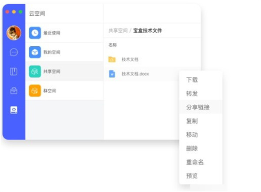Click the 最近使用 clock icon

35,33
